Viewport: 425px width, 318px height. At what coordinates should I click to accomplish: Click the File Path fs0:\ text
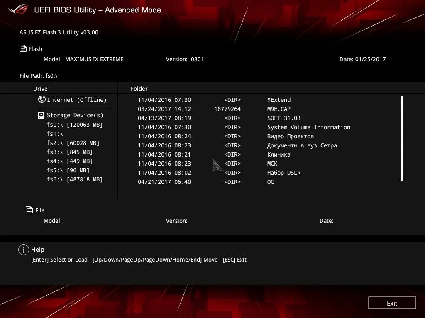39,76
